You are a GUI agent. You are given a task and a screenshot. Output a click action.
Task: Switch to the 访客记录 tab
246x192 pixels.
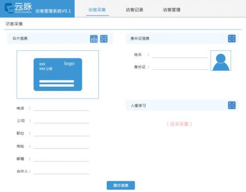134,10
